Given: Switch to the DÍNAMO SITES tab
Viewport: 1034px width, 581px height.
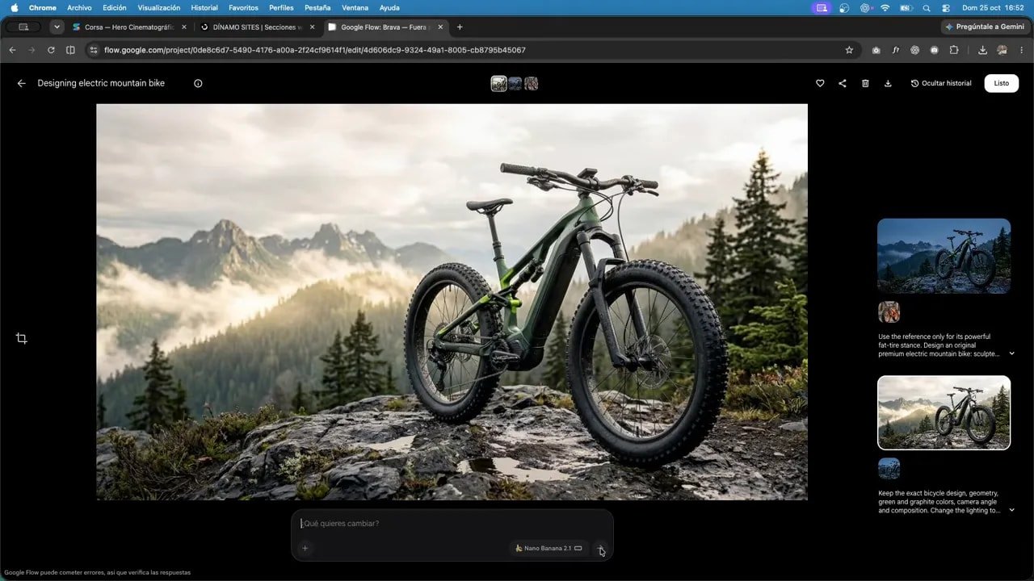Looking at the screenshot, I should click(x=257, y=27).
